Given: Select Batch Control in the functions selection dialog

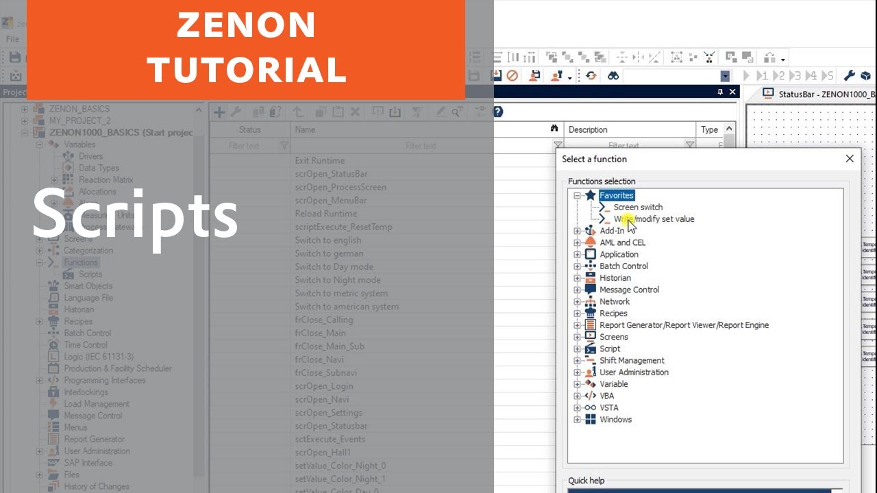Looking at the screenshot, I should (623, 266).
